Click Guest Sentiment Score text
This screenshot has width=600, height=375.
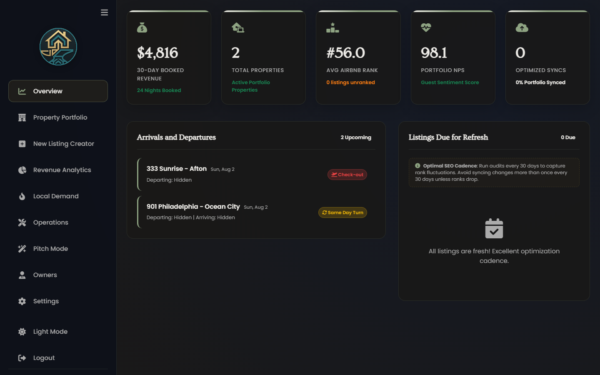pyautogui.click(x=450, y=82)
